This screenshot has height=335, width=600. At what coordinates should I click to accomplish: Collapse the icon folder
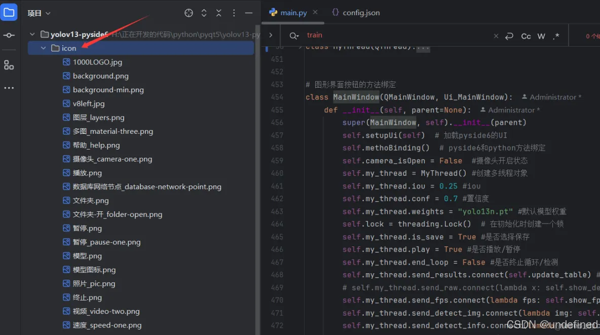pos(43,48)
